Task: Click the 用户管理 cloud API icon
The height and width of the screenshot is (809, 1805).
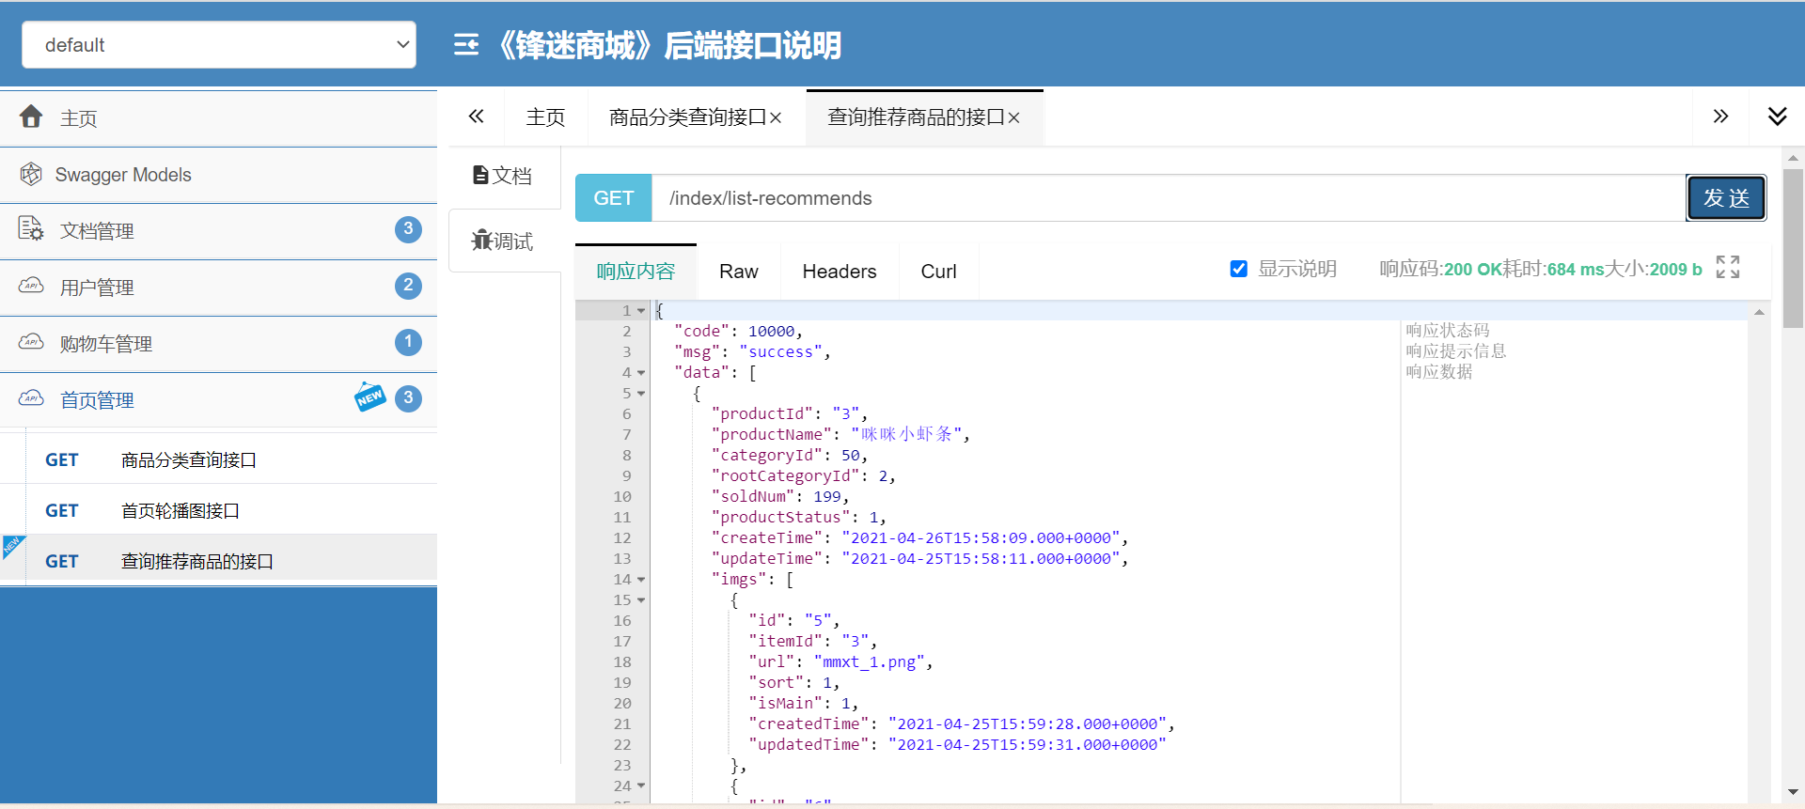Action: 31,286
